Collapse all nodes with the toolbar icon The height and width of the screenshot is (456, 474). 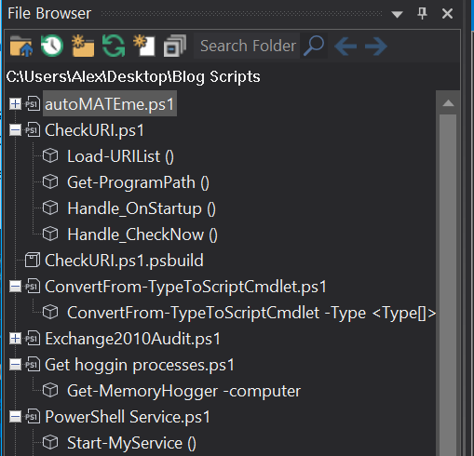click(x=175, y=46)
